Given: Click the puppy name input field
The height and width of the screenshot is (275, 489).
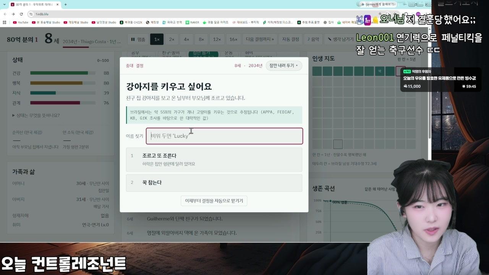Looking at the screenshot, I should 224,136.
